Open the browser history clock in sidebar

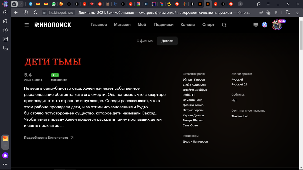click(x=5, y=12)
